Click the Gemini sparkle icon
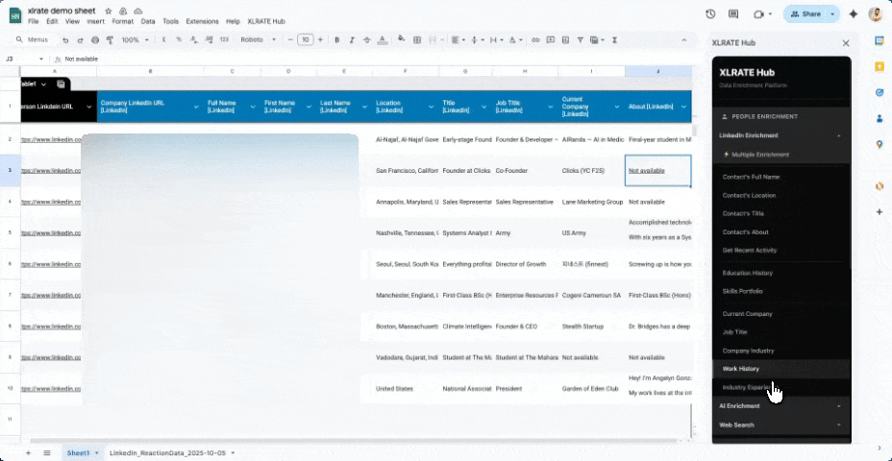Viewport: 892px width, 461px height. pos(853,14)
